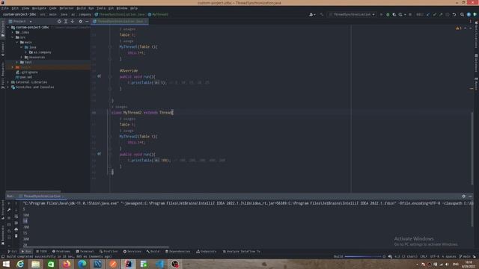Open the Windows Start button
Image resolution: width=479 pixels, height=269 pixels.
click(x=6, y=264)
